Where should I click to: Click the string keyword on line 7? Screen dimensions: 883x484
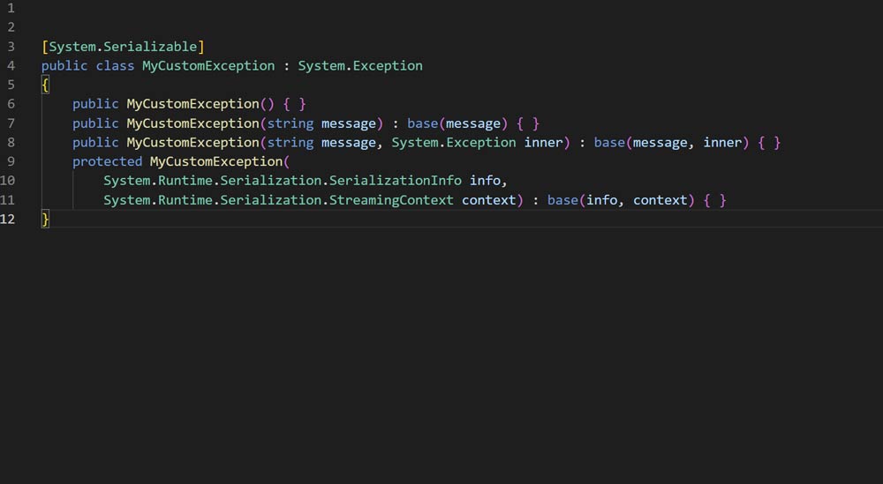coord(291,123)
